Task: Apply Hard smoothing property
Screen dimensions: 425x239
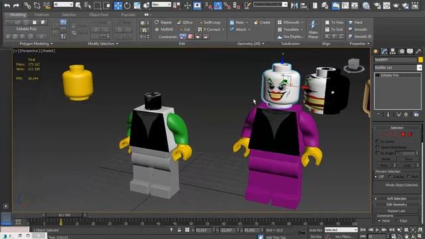Action: 355,23
